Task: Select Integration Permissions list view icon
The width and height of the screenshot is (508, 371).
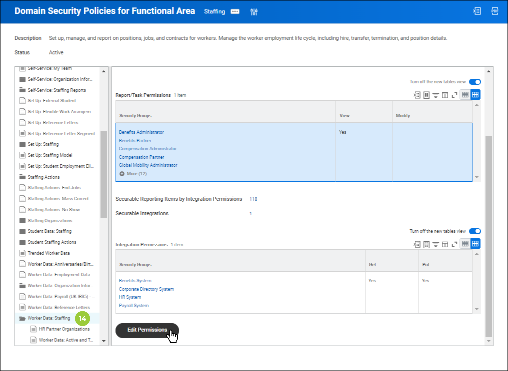Action: [465, 244]
